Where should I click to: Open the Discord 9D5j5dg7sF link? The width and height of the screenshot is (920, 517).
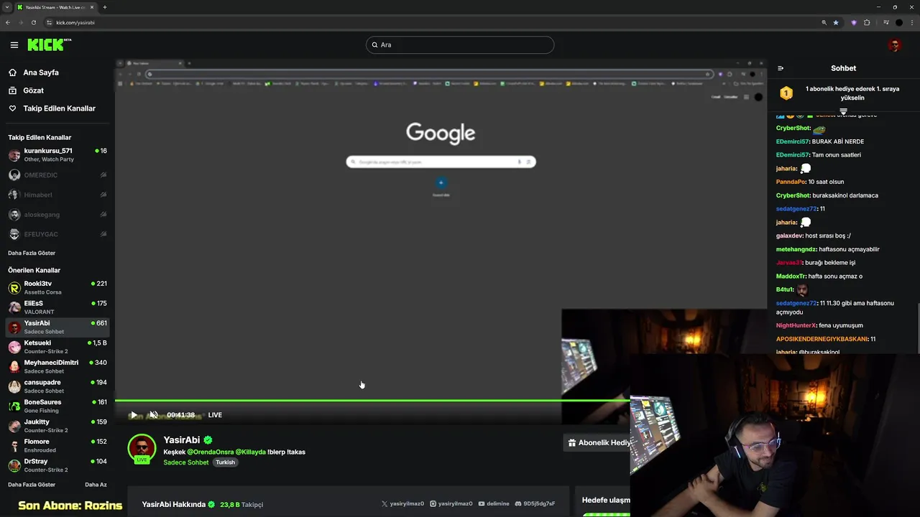(x=535, y=504)
